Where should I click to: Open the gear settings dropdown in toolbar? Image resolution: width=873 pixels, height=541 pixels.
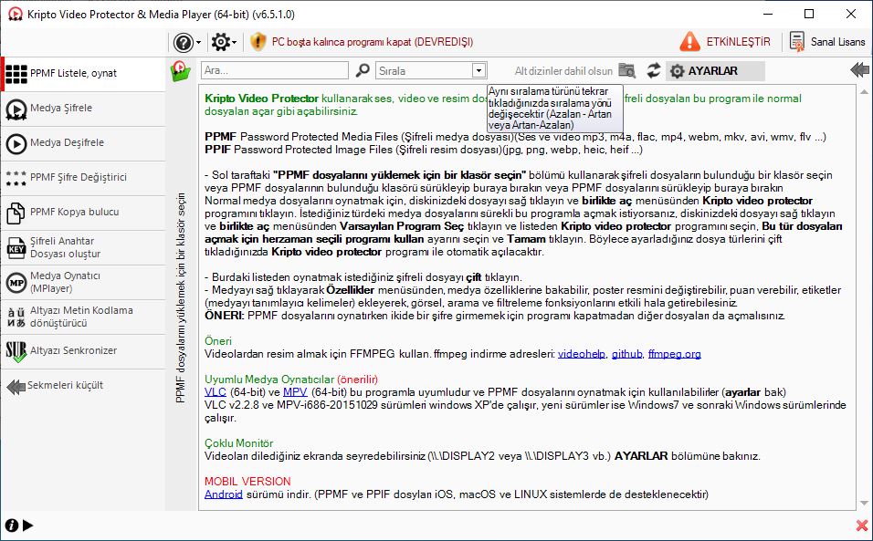tap(224, 42)
